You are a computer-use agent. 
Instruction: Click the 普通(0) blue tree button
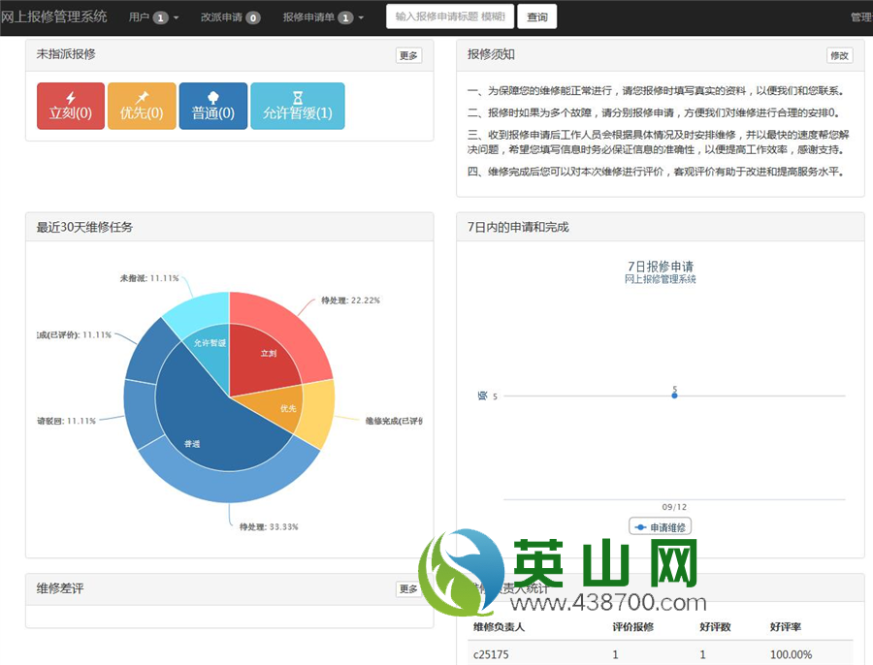point(213,106)
